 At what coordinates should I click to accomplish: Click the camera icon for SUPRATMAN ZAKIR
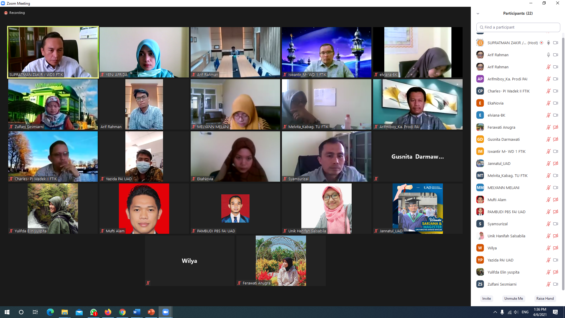click(556, 43)
